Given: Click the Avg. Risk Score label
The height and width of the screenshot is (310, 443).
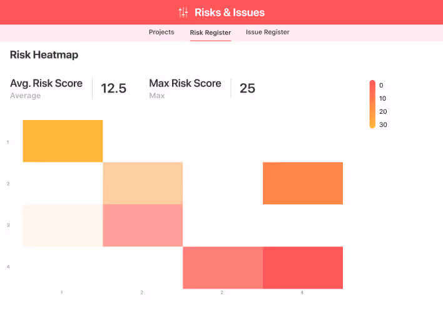Looking at the screenshot, I should point(46,83).
